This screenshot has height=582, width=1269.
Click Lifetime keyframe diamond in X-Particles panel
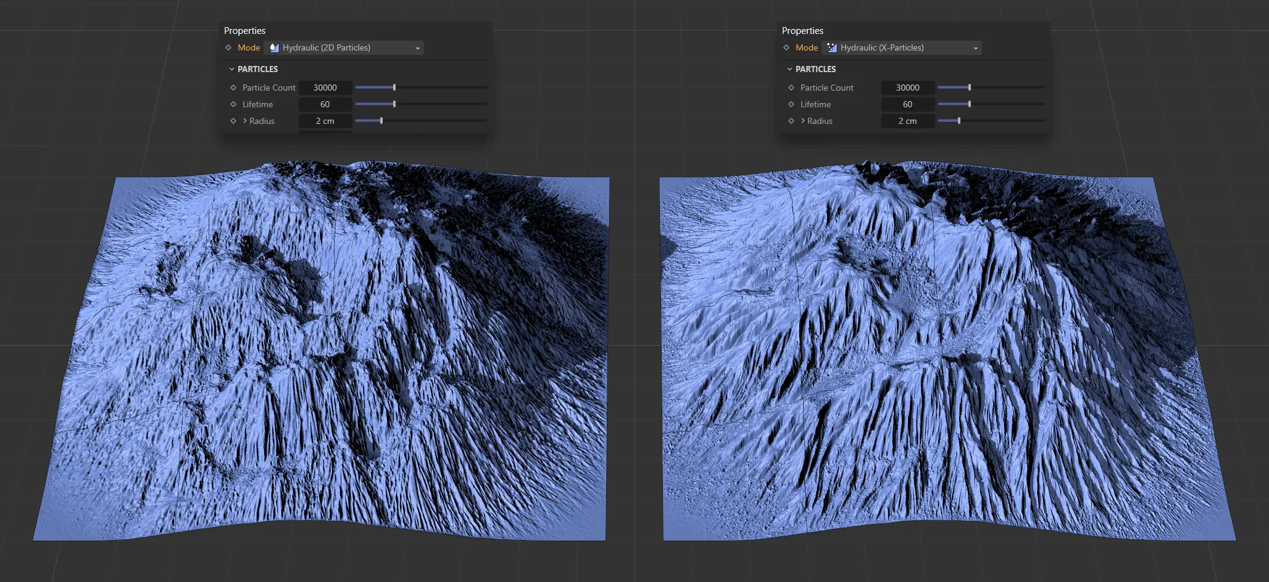[791, 104]
